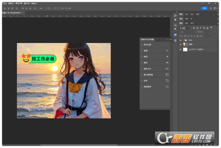This screenshot has height=148, width=221.
Task: Click the align left edges icon
Action: click(5, 9)
